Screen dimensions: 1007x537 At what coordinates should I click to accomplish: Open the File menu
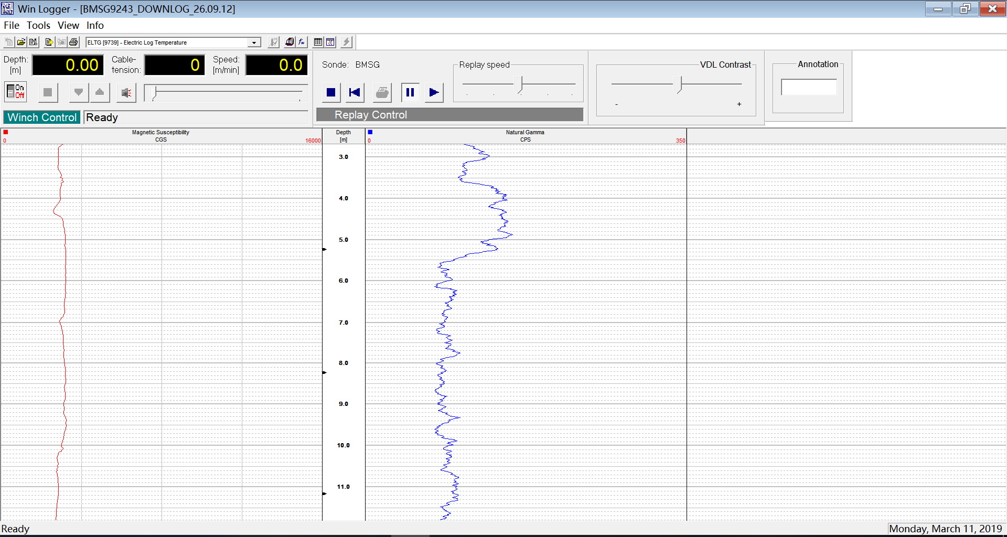click(x=12, y=25)
